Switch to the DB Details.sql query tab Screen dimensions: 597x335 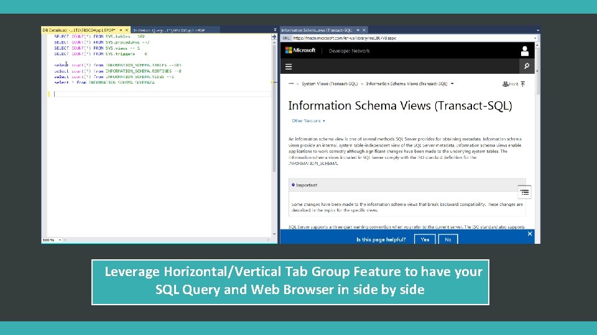[x=79, y=30]
